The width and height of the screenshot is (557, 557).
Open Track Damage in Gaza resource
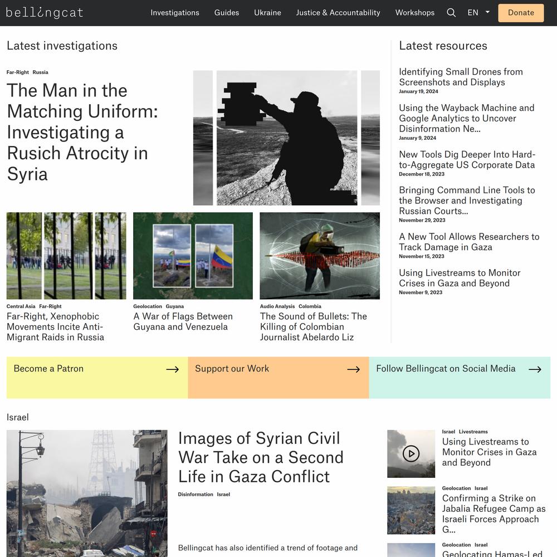(x=469, y=242)
